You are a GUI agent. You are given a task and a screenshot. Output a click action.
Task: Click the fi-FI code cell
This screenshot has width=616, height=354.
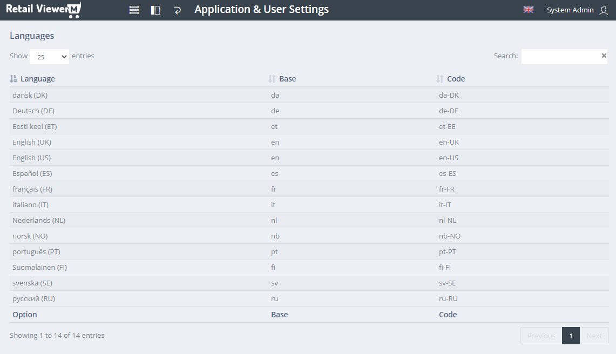pyautogui.click(x=445, y=267)
